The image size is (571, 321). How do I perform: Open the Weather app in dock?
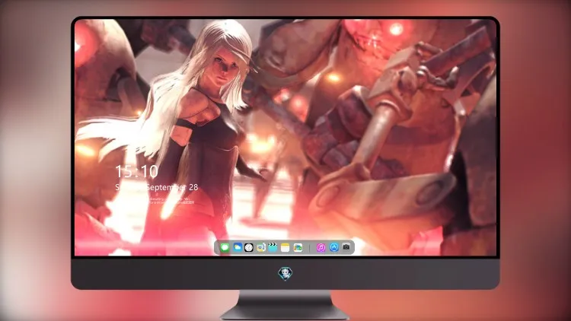coord(238,247)
